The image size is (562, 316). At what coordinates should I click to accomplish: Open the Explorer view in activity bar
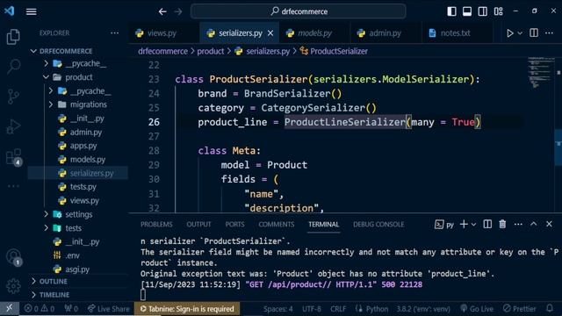coord(13,37)
